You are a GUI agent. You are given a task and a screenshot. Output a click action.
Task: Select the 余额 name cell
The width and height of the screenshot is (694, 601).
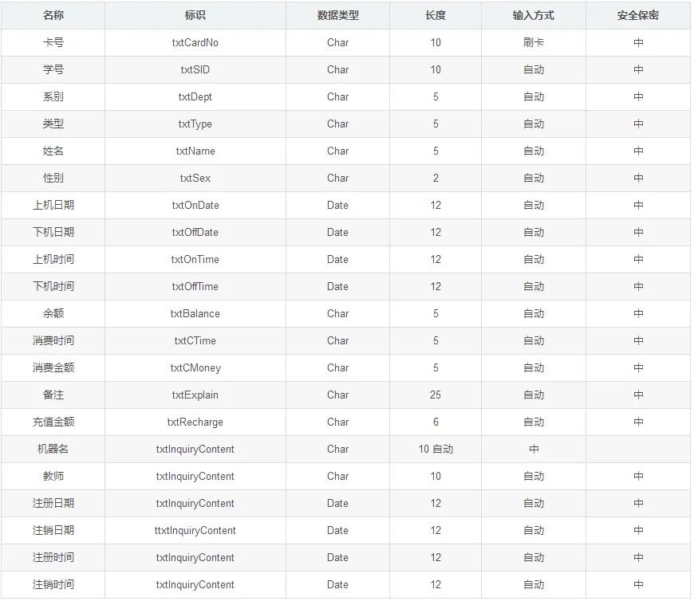[x=53, y=313]
